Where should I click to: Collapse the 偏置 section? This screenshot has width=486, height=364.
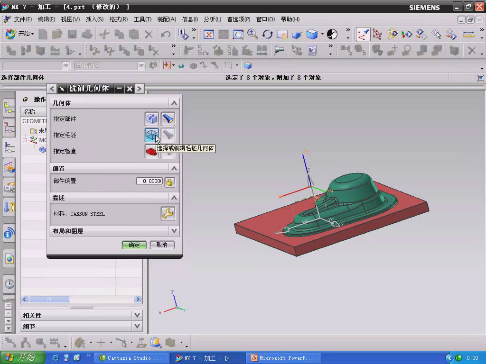tap(174, 168)
